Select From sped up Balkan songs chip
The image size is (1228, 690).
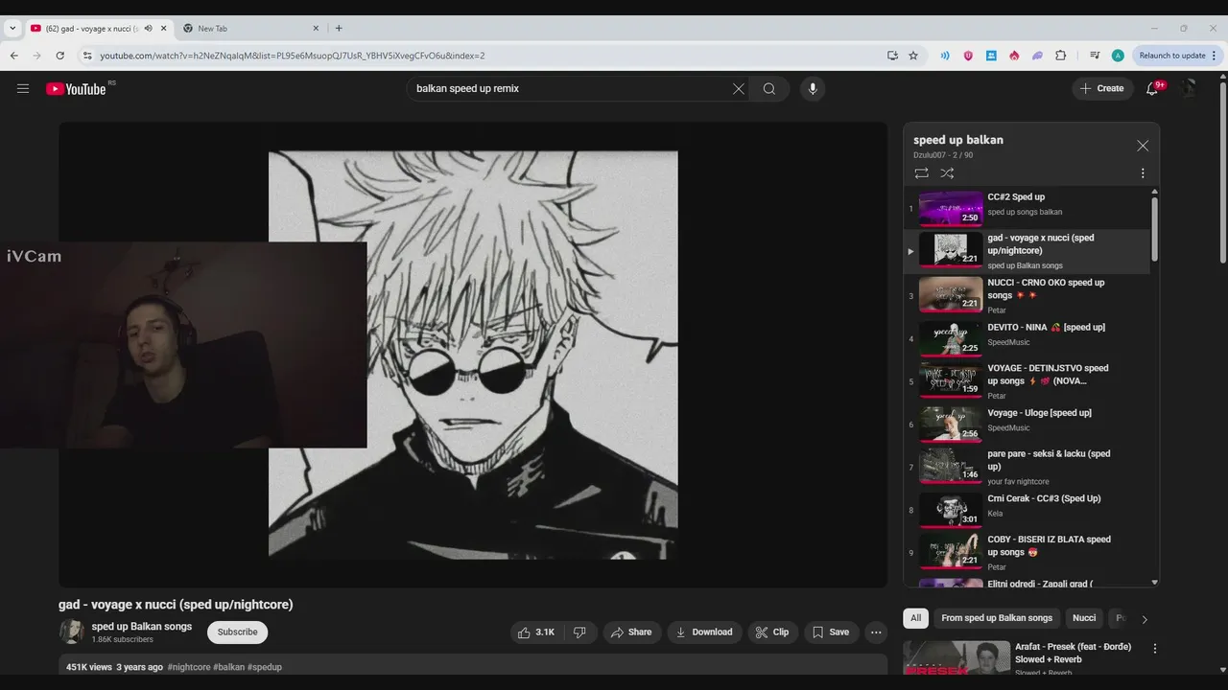(997, 618)
